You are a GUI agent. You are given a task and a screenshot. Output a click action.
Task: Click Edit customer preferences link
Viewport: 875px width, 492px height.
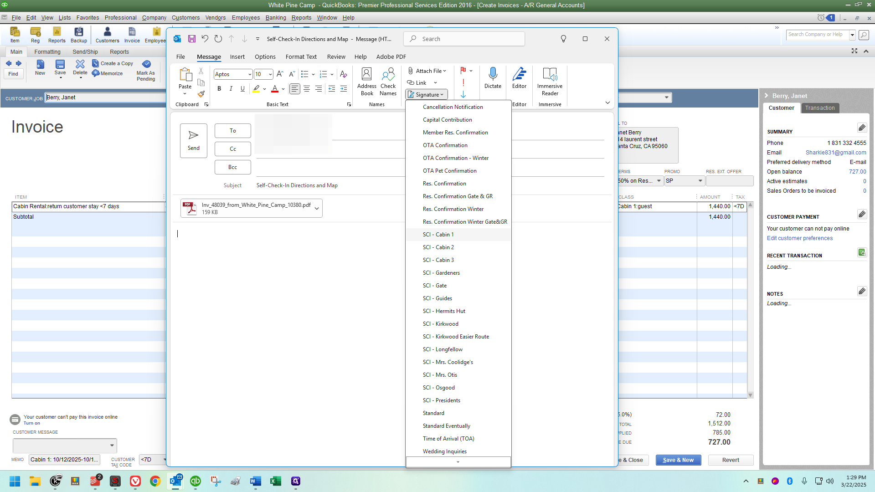click(x=799, y=238)
